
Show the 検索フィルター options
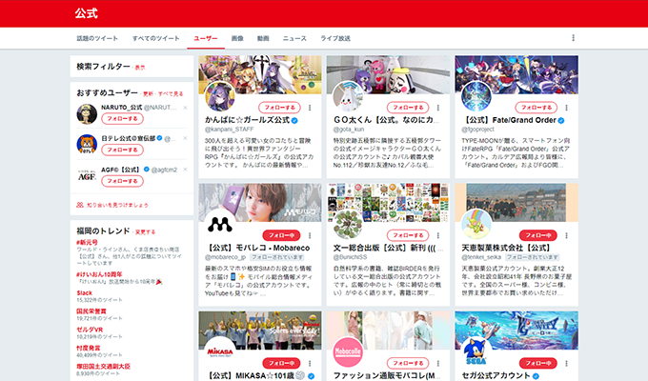coord(140,68)
